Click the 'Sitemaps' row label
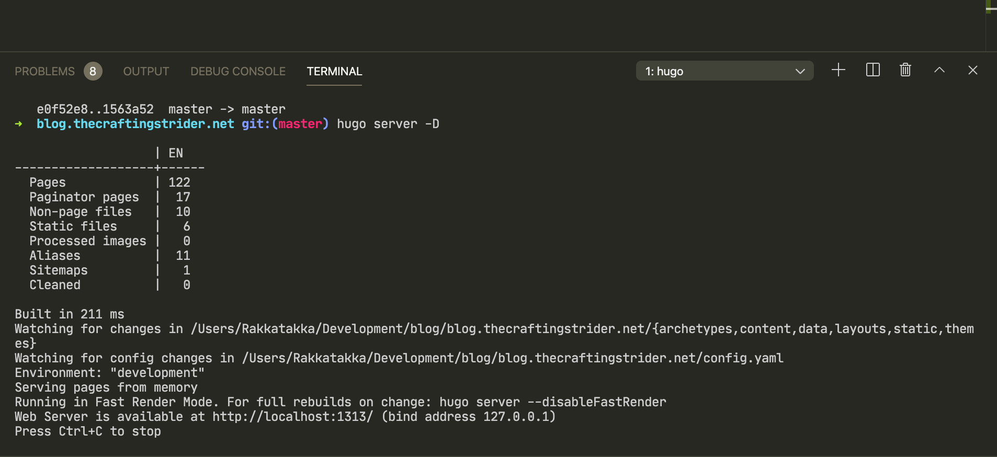 pyautogui.click(x=59, y=270)
